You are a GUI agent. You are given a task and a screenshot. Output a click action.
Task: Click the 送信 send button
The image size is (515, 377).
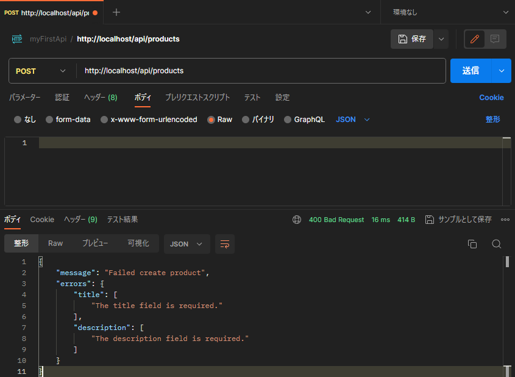471,71
